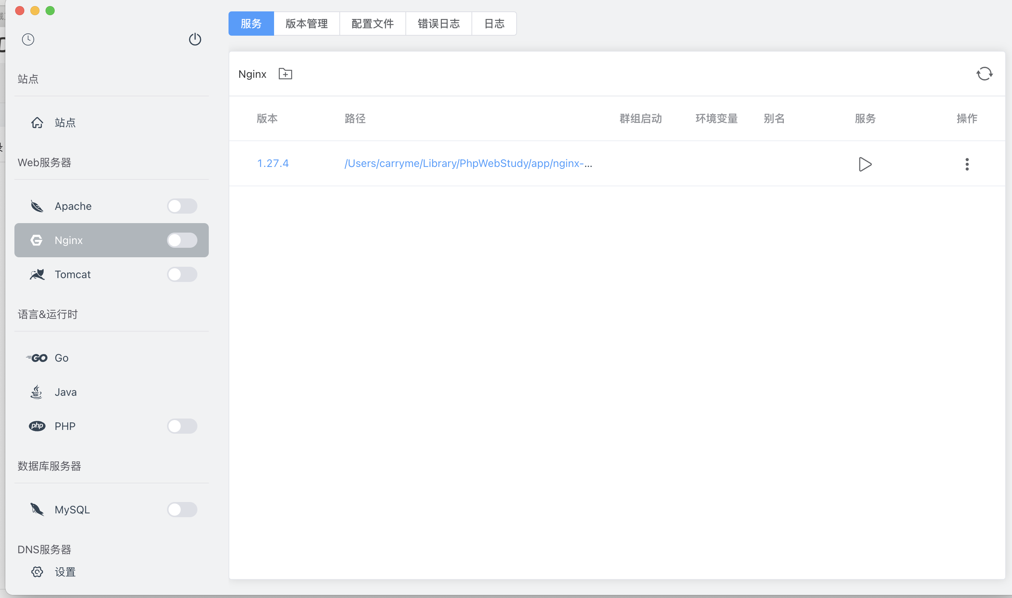
Task: Start Nginx 1.27.4 with play button
Action: coord(865,164)
